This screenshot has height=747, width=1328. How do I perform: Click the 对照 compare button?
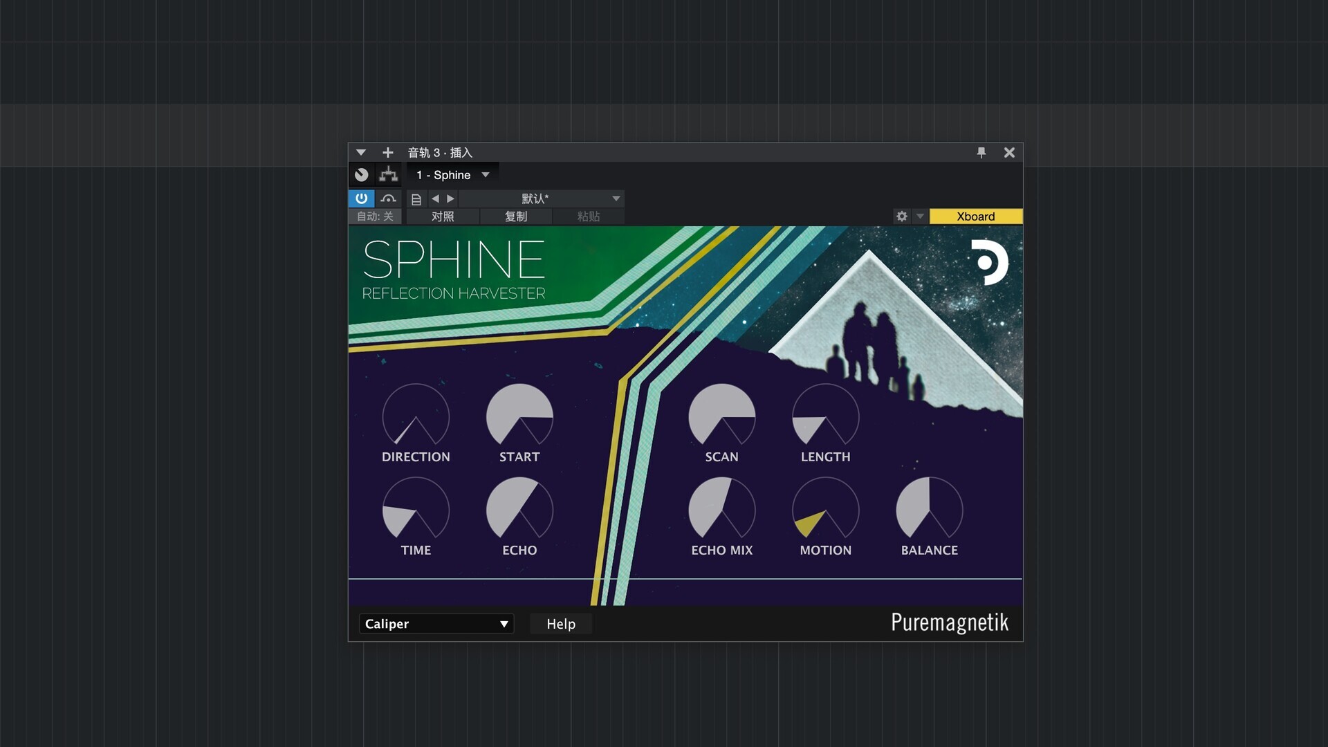443,216
